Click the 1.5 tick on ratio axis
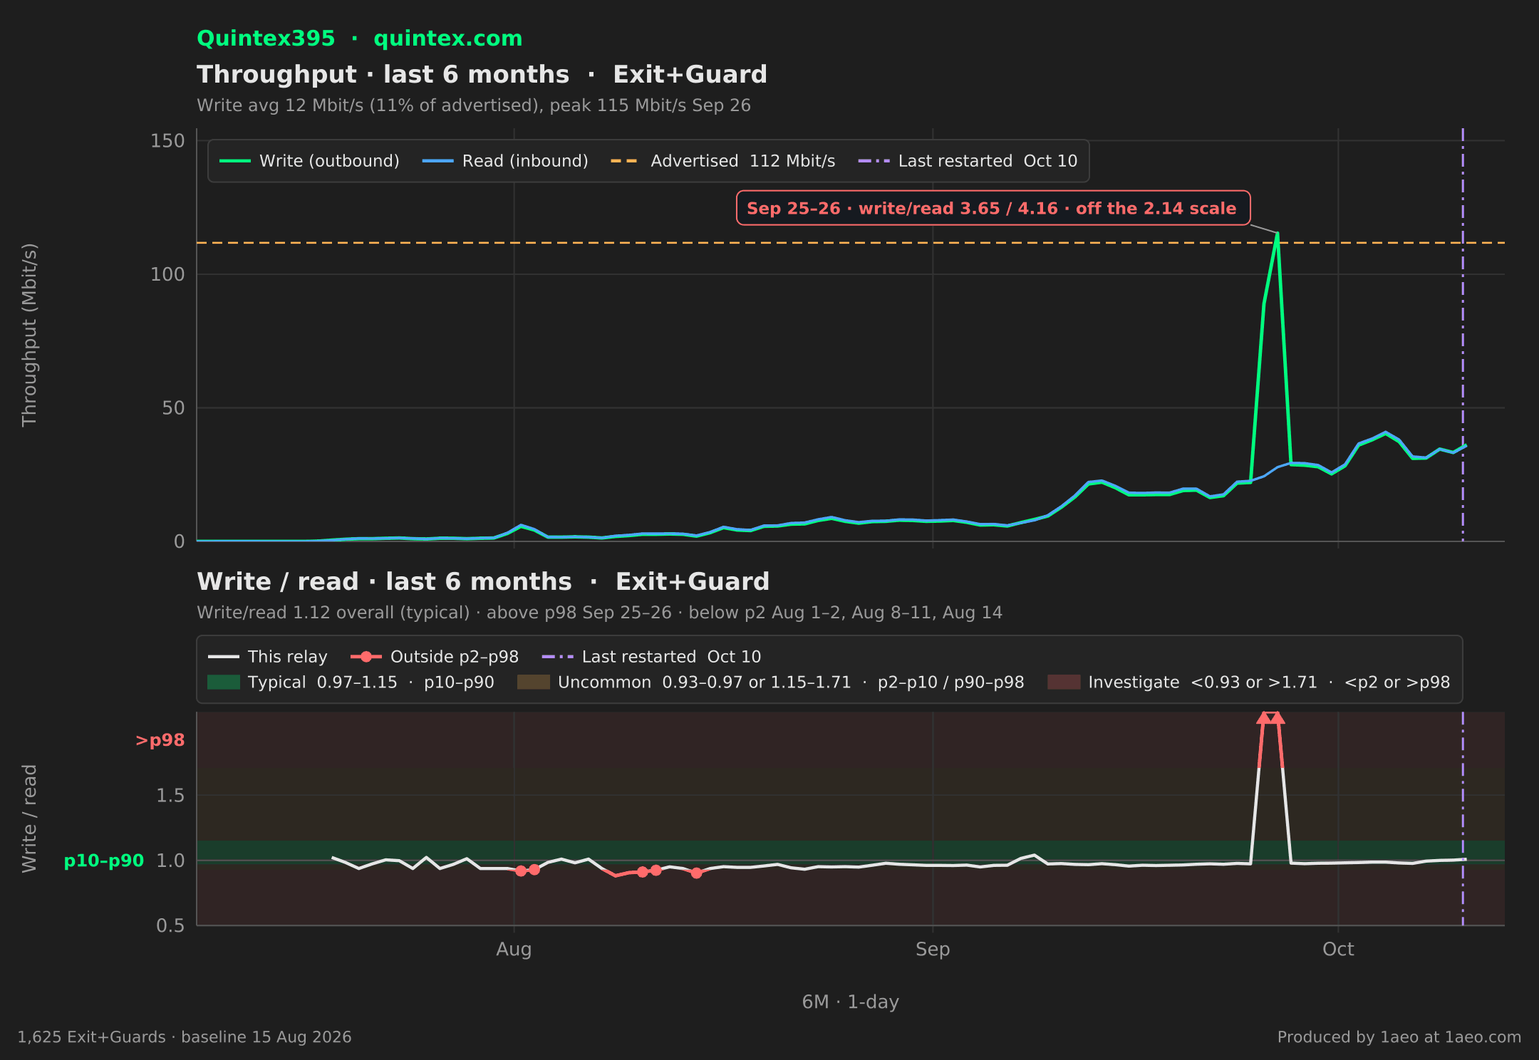The image size is (1539, 1060). (170, 796)
